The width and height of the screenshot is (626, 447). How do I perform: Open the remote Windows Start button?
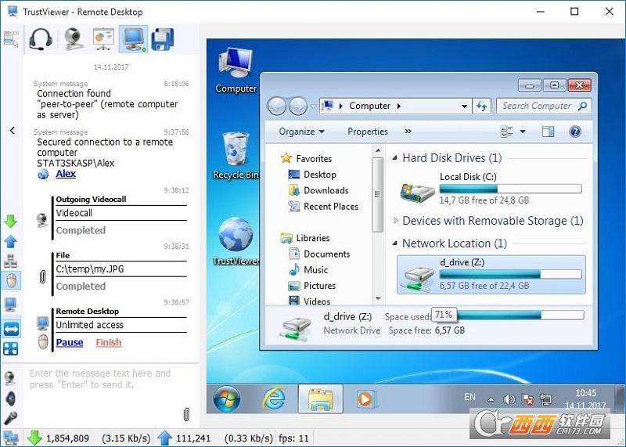226,399
